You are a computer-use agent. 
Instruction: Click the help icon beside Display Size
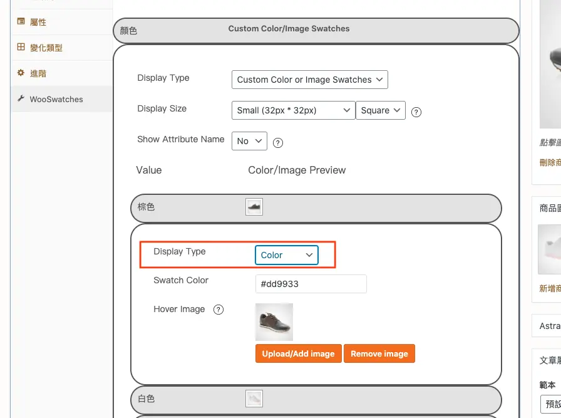tap(416, 112)
